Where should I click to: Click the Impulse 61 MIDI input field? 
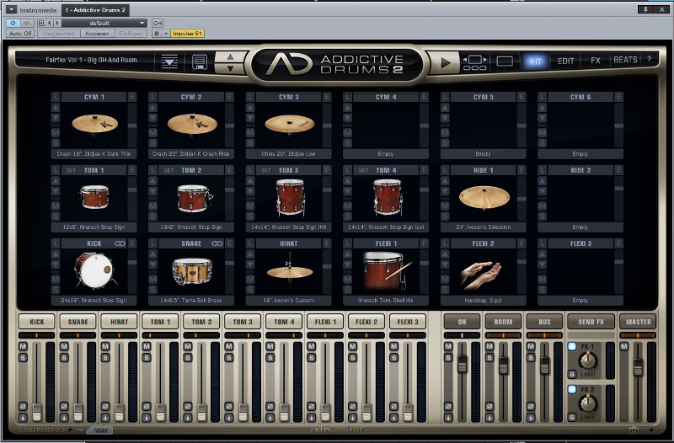click(187, 34)
